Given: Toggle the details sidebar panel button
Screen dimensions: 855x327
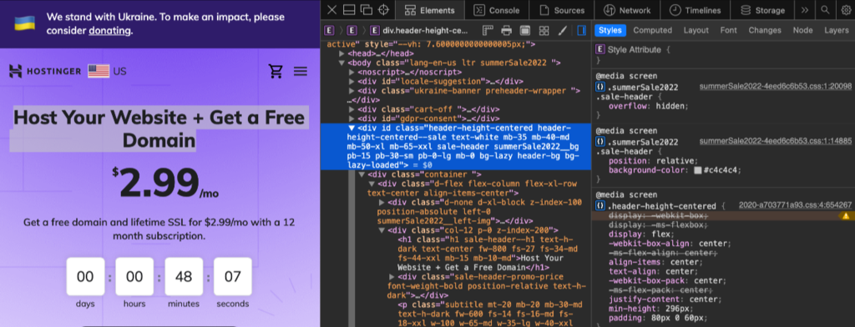Looking at the screenshot, I should (581, 31).
